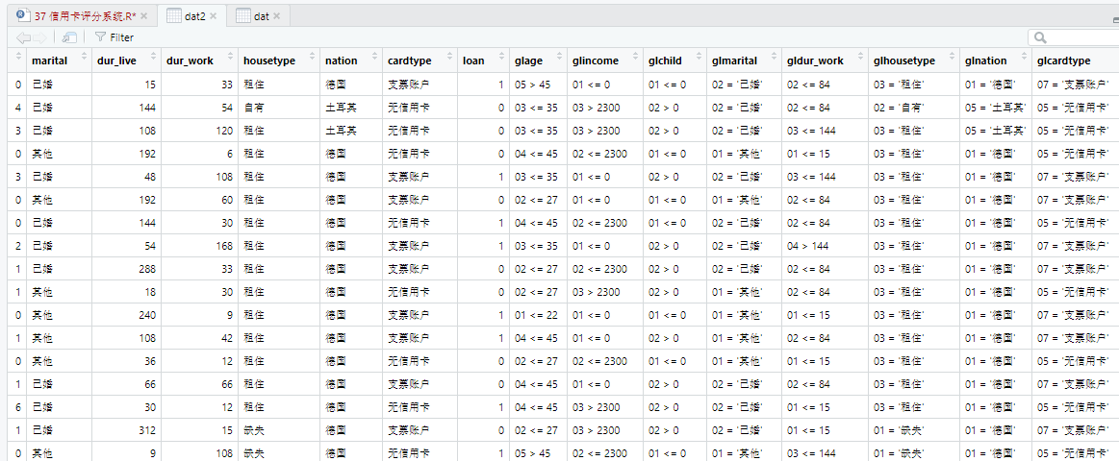Select dur_live cell with value 240
Viewport: 1119px width, 461px height.
[127, 314]
